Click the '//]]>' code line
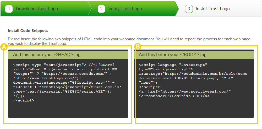The image size is (262, 129). [x=19, y=96]
